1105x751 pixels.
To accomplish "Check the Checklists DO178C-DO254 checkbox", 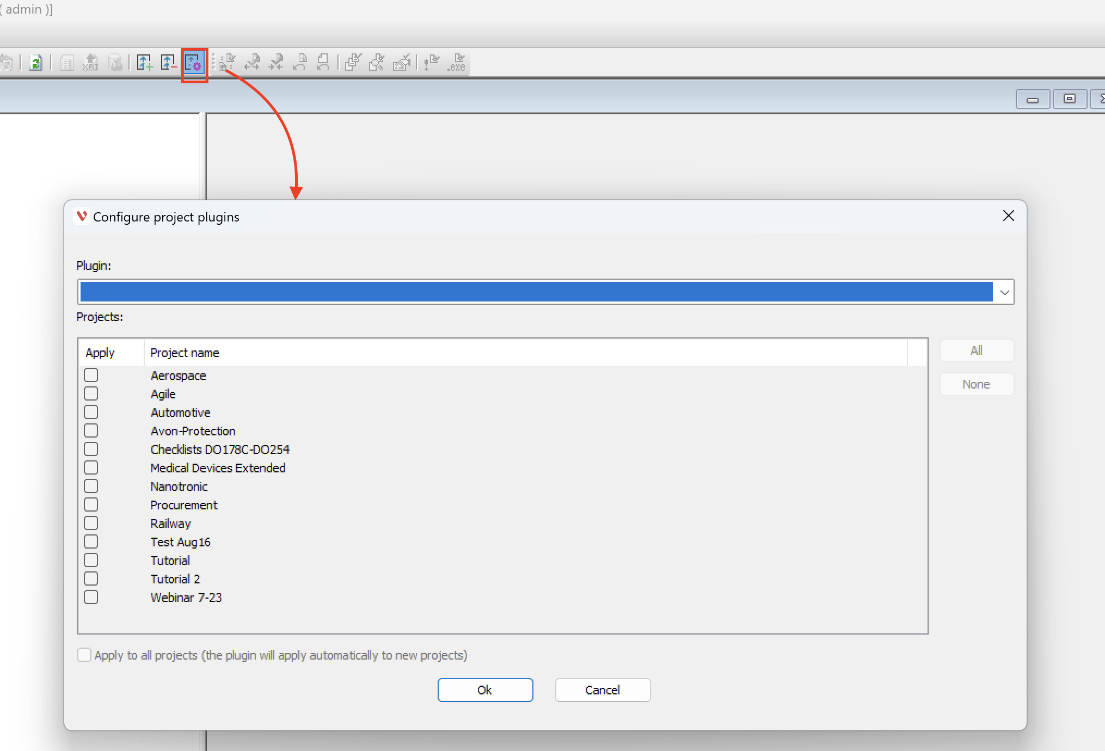I will coord(91,449).
